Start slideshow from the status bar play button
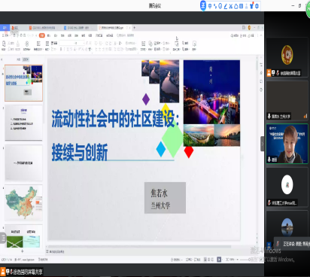This screenshot has width=310, height=277. 219,259
